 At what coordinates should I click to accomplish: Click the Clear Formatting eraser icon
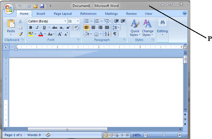point(76,28)
